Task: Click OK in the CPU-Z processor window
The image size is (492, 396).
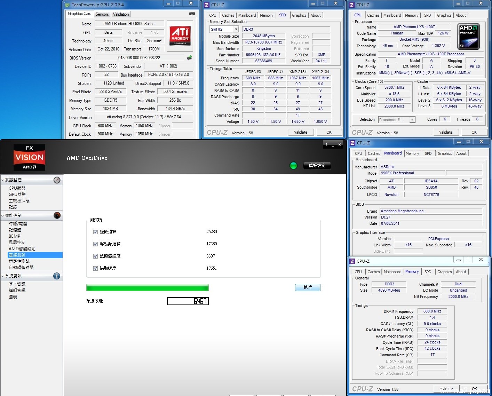Action: (474, 132)
